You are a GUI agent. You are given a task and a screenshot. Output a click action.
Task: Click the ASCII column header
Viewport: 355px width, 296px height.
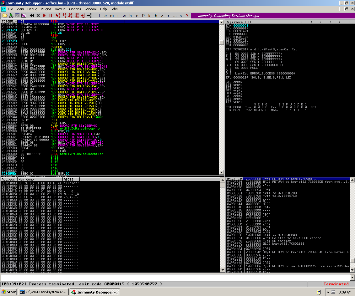[71, 179]
